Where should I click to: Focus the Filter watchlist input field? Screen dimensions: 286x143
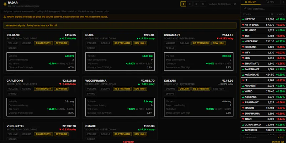(263, 9)
